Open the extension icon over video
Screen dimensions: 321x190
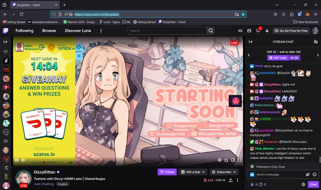pyautogui.click(x=235, y=101)
